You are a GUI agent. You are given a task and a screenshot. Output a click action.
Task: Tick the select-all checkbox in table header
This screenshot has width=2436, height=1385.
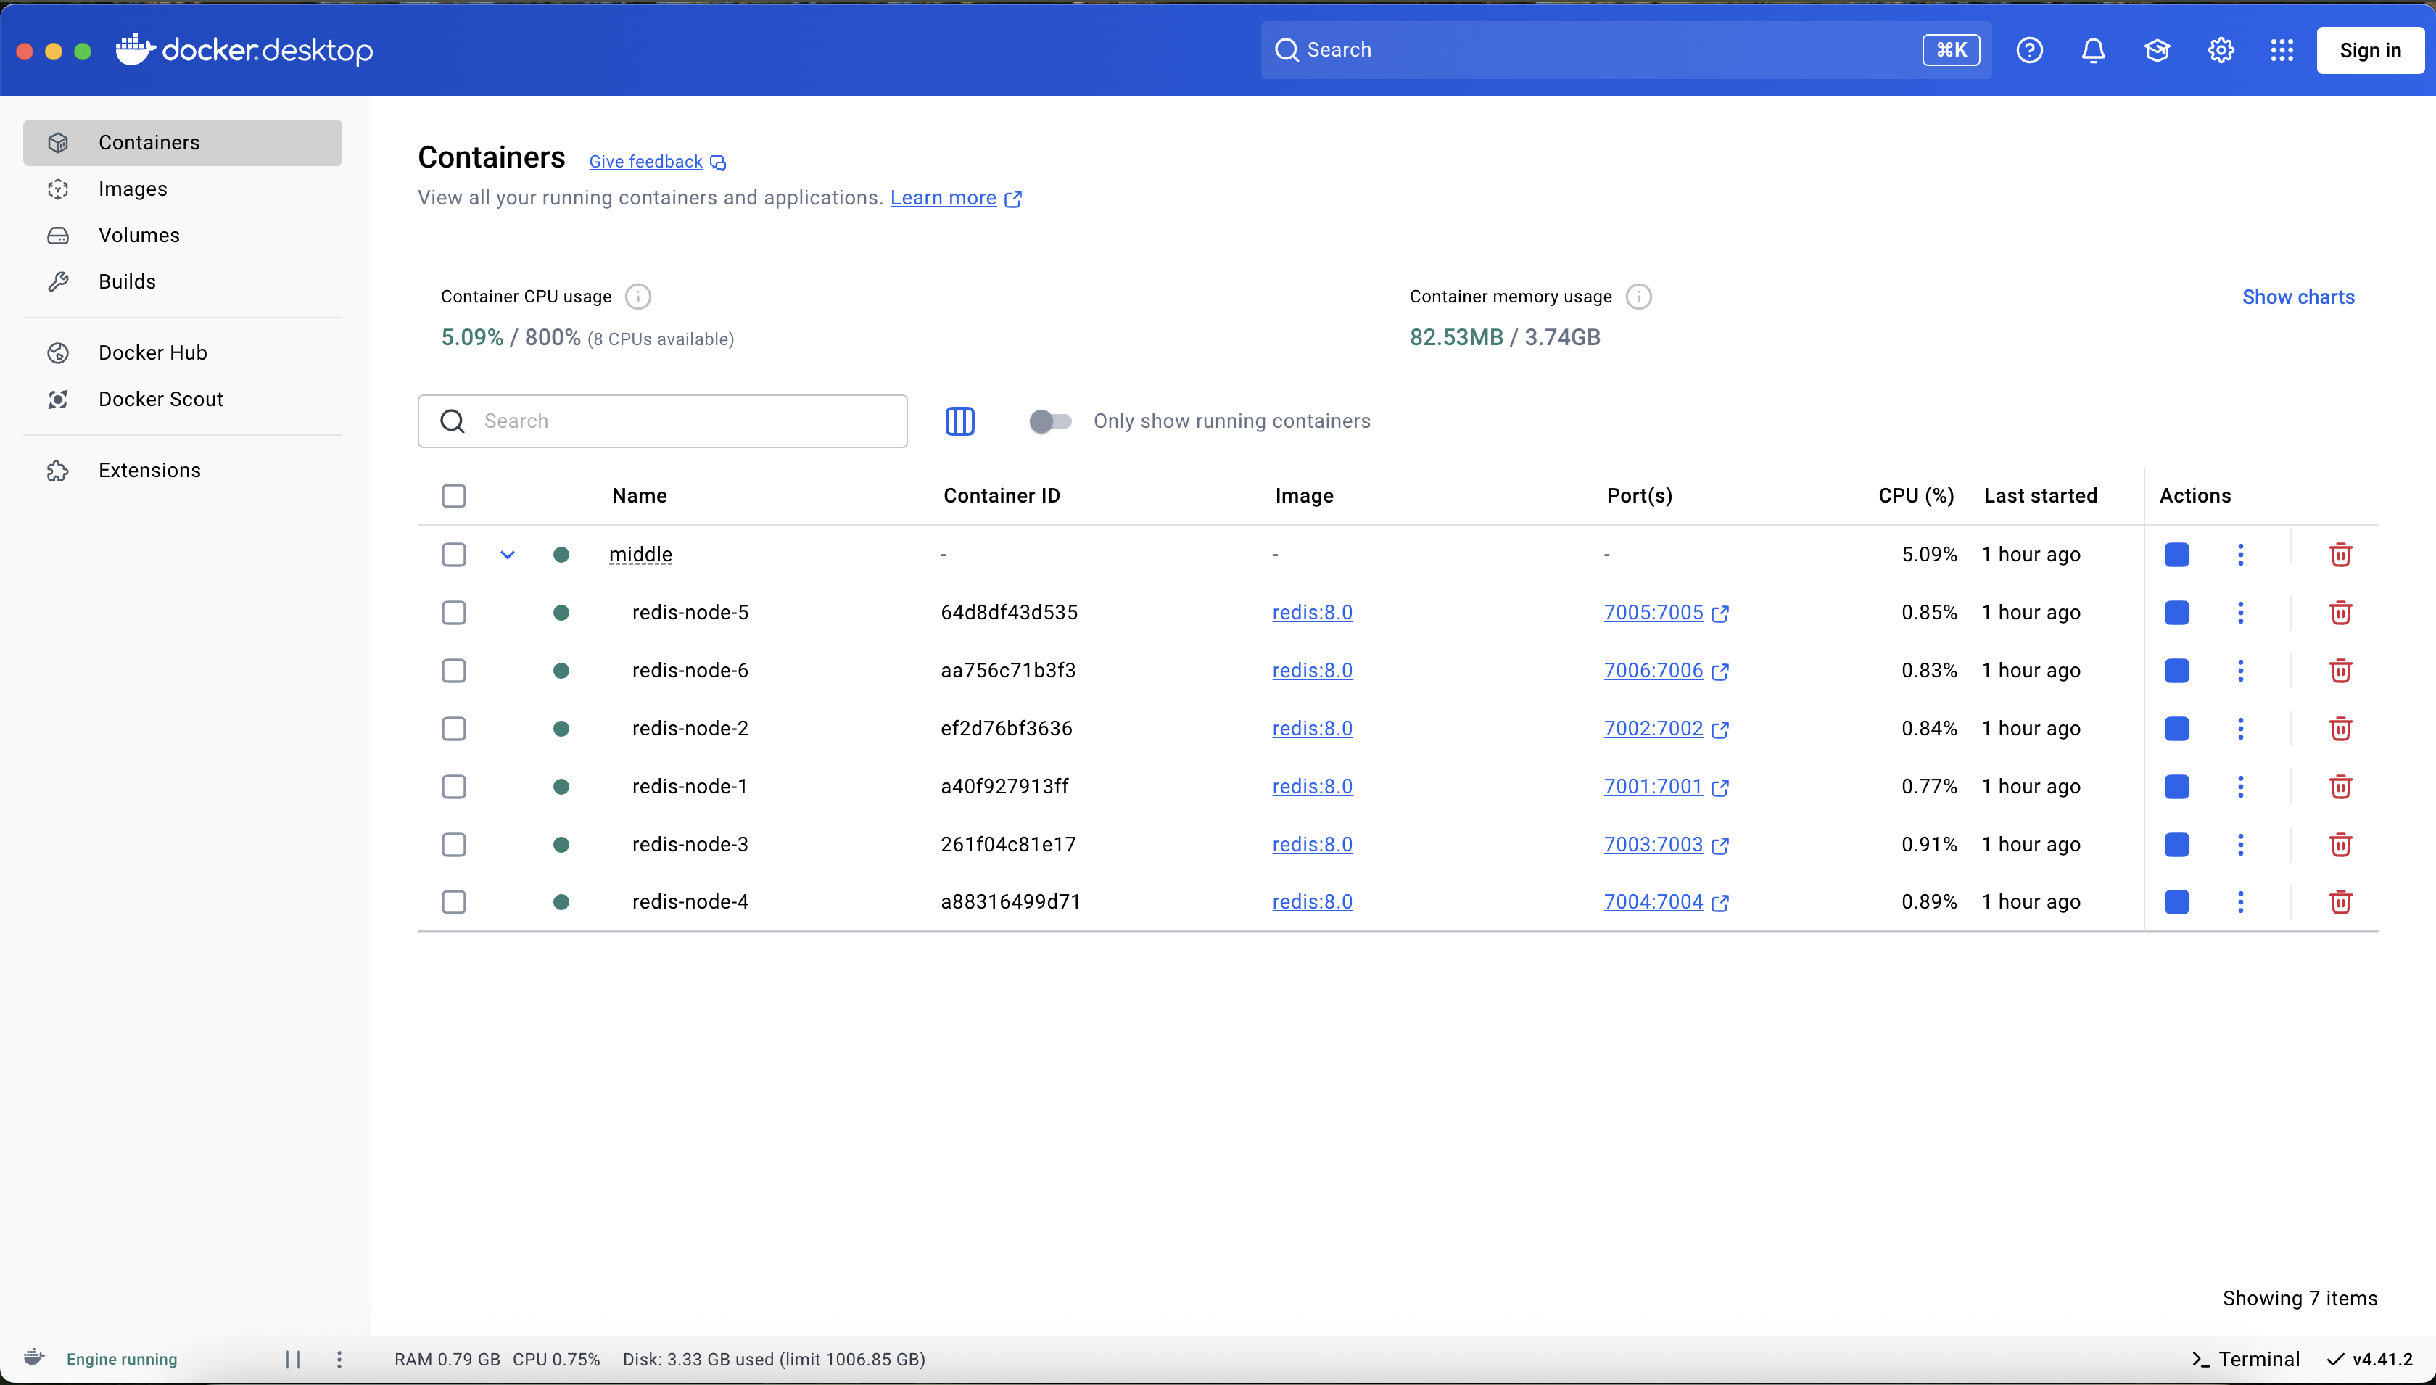coord(454,495)
